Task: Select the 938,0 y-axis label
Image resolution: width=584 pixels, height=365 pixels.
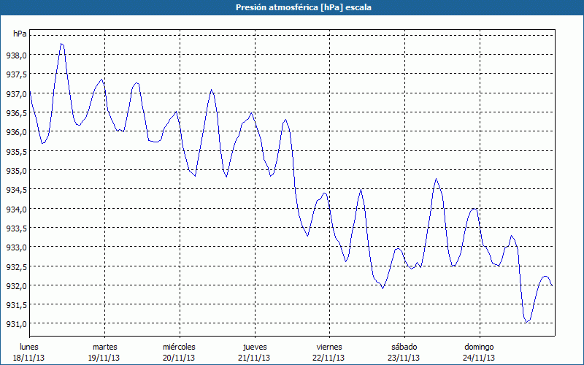Action: pos(17,55)
